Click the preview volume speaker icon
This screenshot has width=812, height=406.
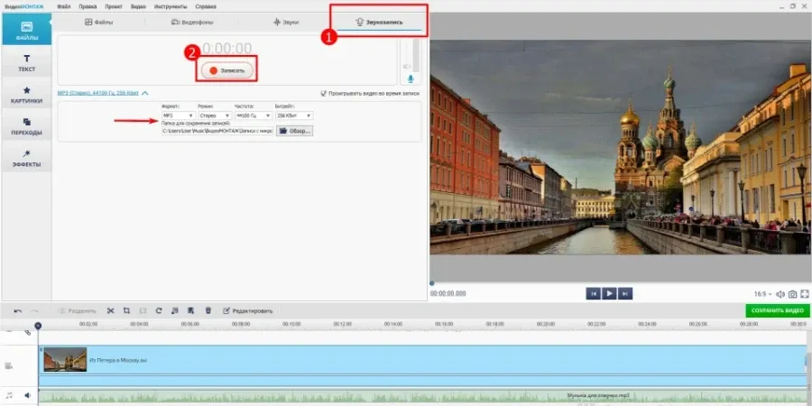780,294
